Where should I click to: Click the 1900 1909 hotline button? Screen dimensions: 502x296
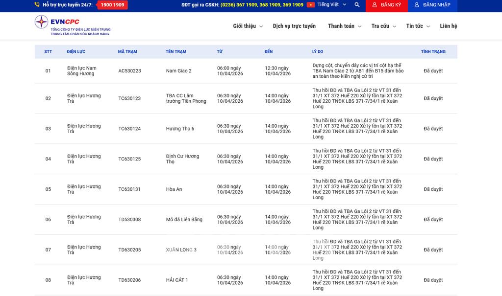(112, 5)
